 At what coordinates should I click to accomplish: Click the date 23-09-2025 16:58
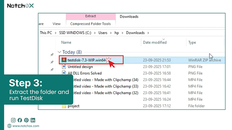click(x=157, y=73)
